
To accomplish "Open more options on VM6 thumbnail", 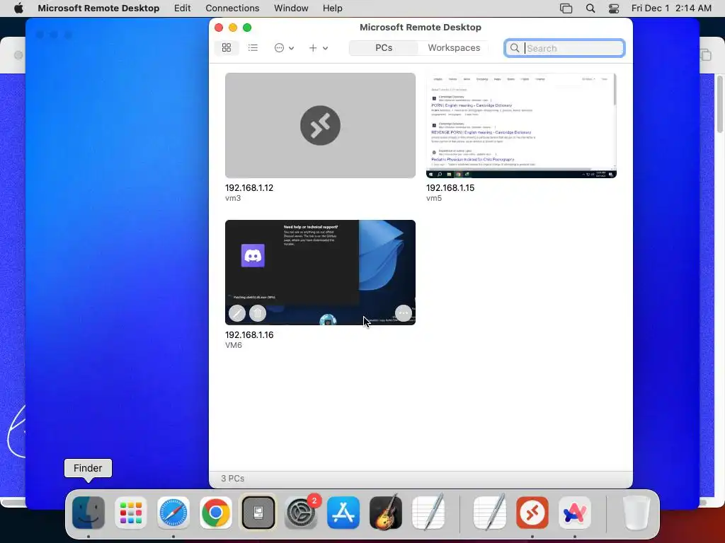I will (404, 313).
